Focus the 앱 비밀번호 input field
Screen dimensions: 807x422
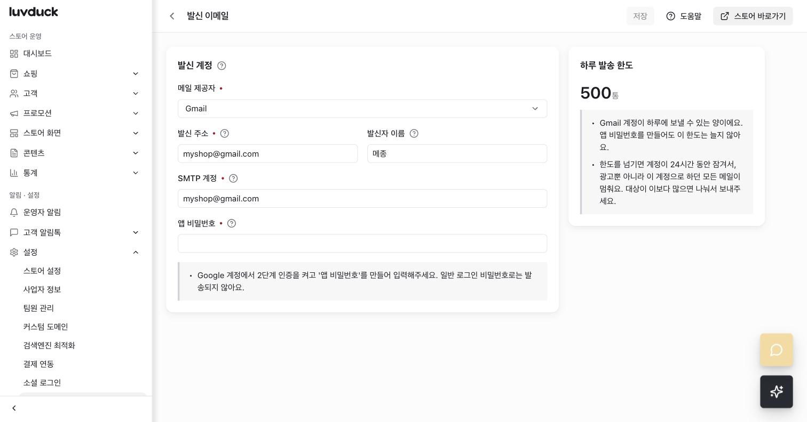coord(362,244)
